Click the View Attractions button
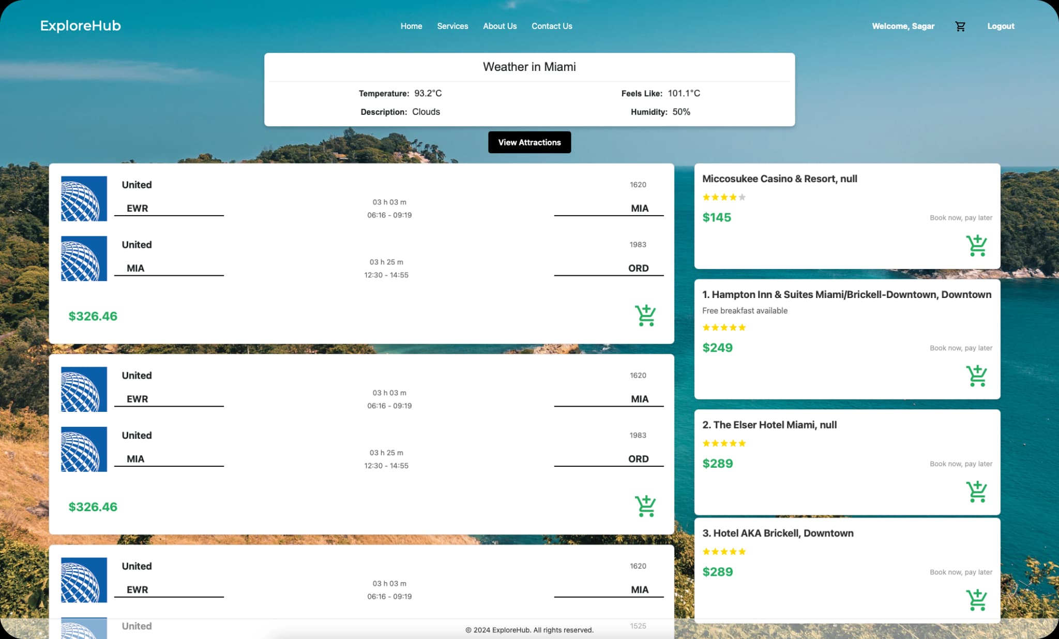Image resolution: width=1059 pixels, height=639 pixels. point(529,142)
